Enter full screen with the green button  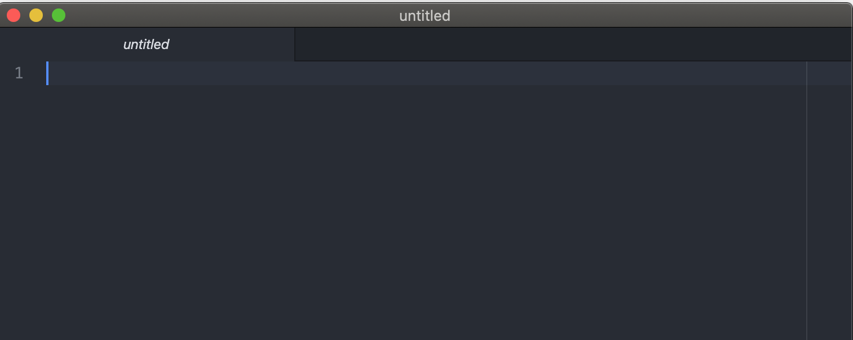click(59, 15)
